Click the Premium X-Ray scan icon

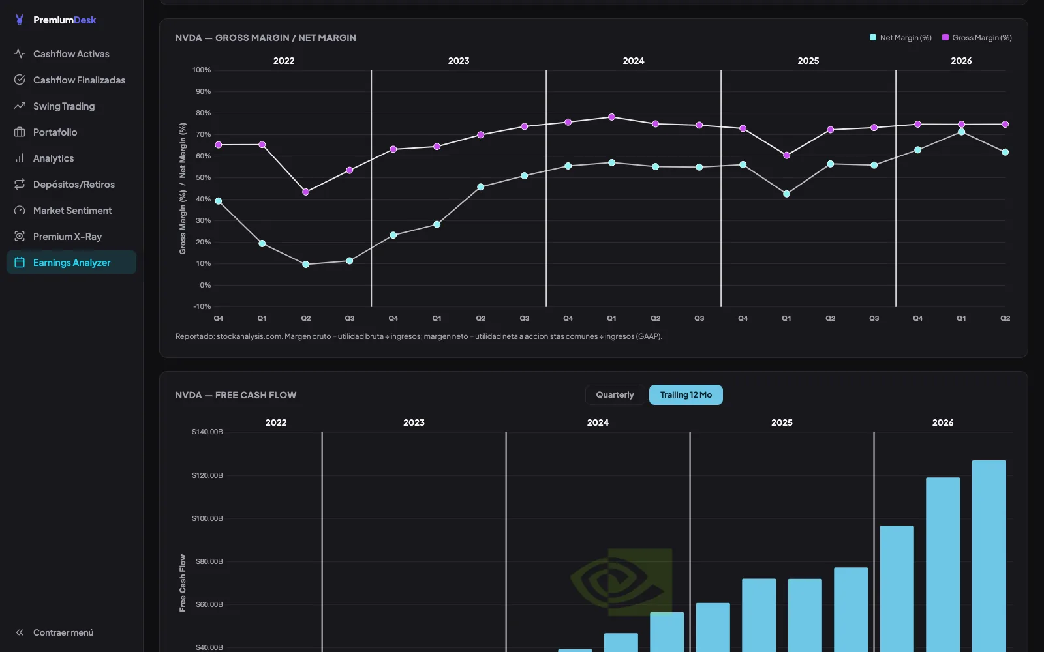pos(20,237)
